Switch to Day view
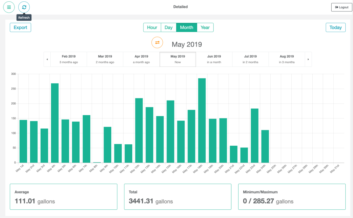353x218 pixels. pos(169,28)
